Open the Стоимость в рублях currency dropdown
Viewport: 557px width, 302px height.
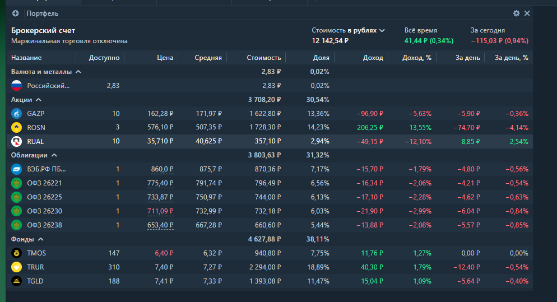[x=348, y=31]
